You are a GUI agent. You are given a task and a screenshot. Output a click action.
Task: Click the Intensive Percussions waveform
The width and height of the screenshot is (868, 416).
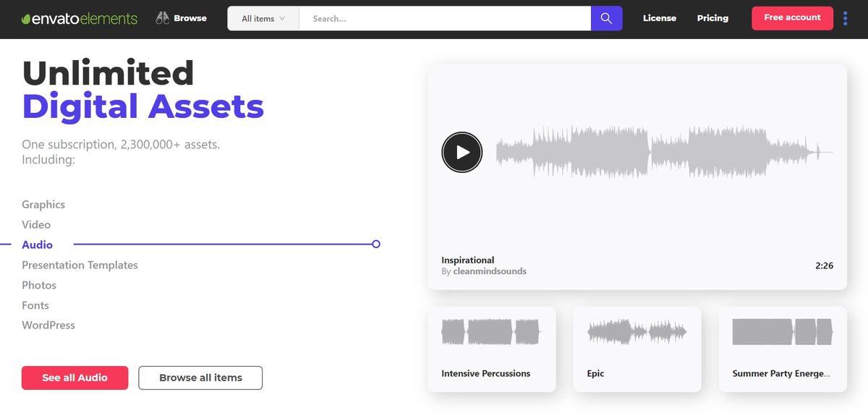[491, 332]
